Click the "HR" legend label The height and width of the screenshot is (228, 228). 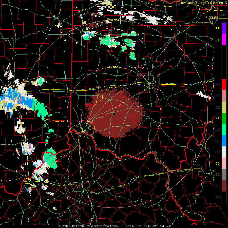click(x=217, y=119)
